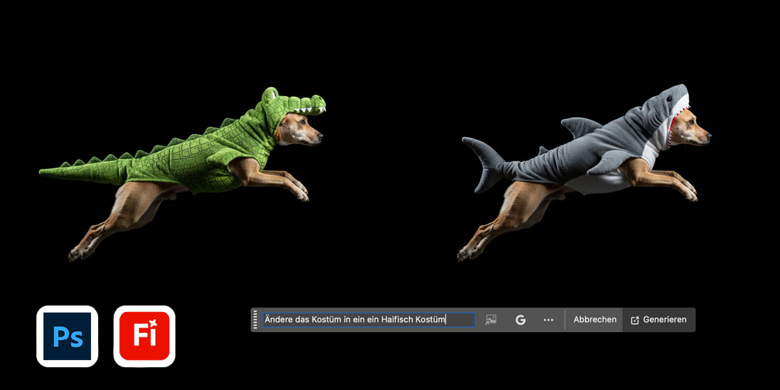Click the Photoshop app icon
The width and height of the screenshot is (780, 390).
pos(67,336)
